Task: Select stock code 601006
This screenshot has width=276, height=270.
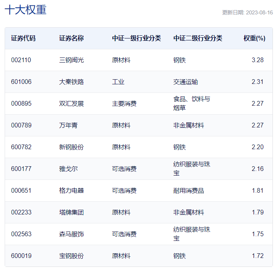Action: click(21, 82)
